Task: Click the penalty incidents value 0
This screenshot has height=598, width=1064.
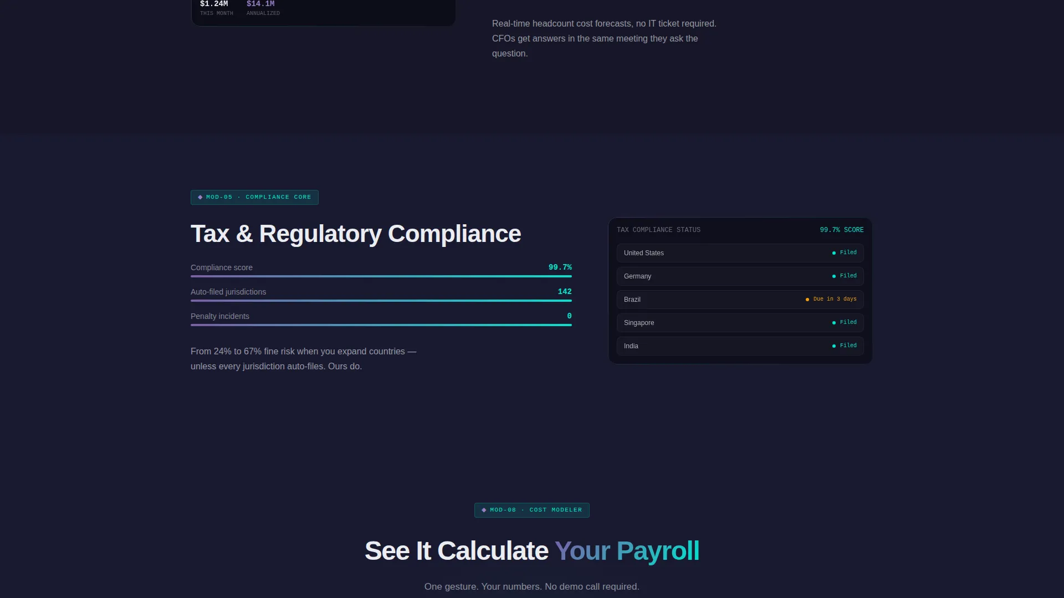Action: coord(569,316)
